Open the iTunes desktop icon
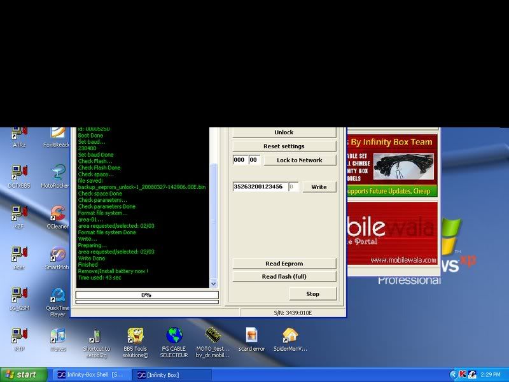The height and width of the screenshot is (382, 509). [x=58, y=340]
